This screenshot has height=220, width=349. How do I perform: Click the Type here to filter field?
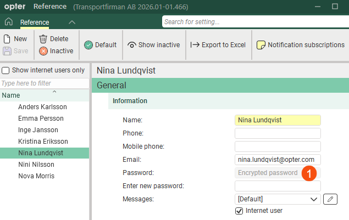45,83
